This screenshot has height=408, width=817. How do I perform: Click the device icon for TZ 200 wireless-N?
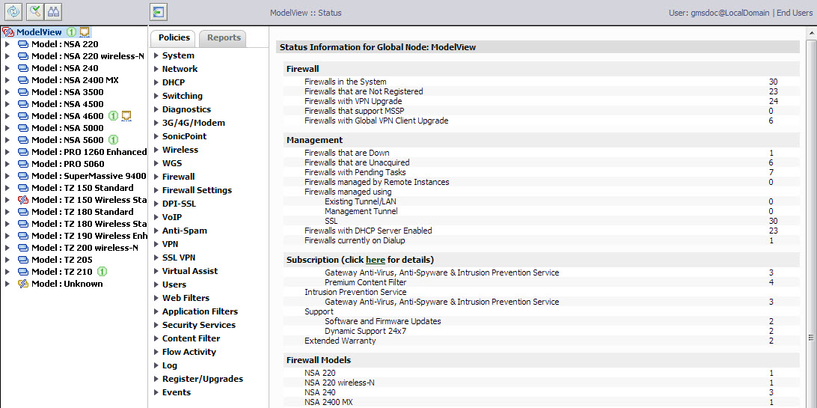point(23,248)
